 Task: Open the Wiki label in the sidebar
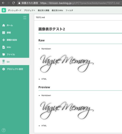(9, 47)
